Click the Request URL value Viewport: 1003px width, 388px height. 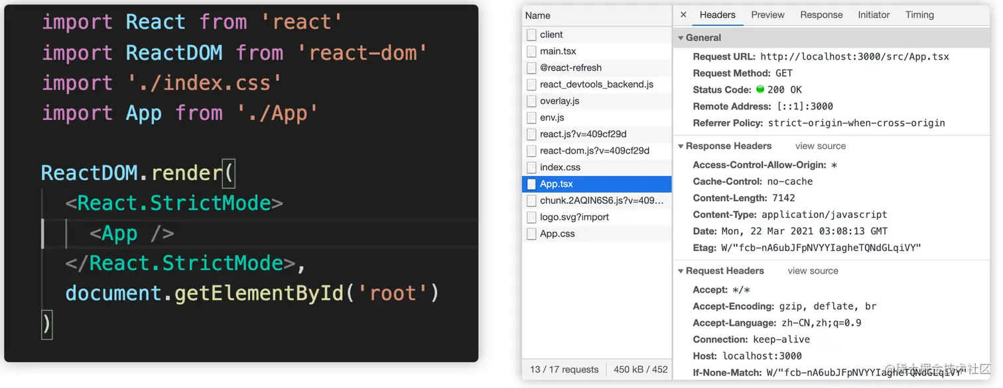coord(854,57)
